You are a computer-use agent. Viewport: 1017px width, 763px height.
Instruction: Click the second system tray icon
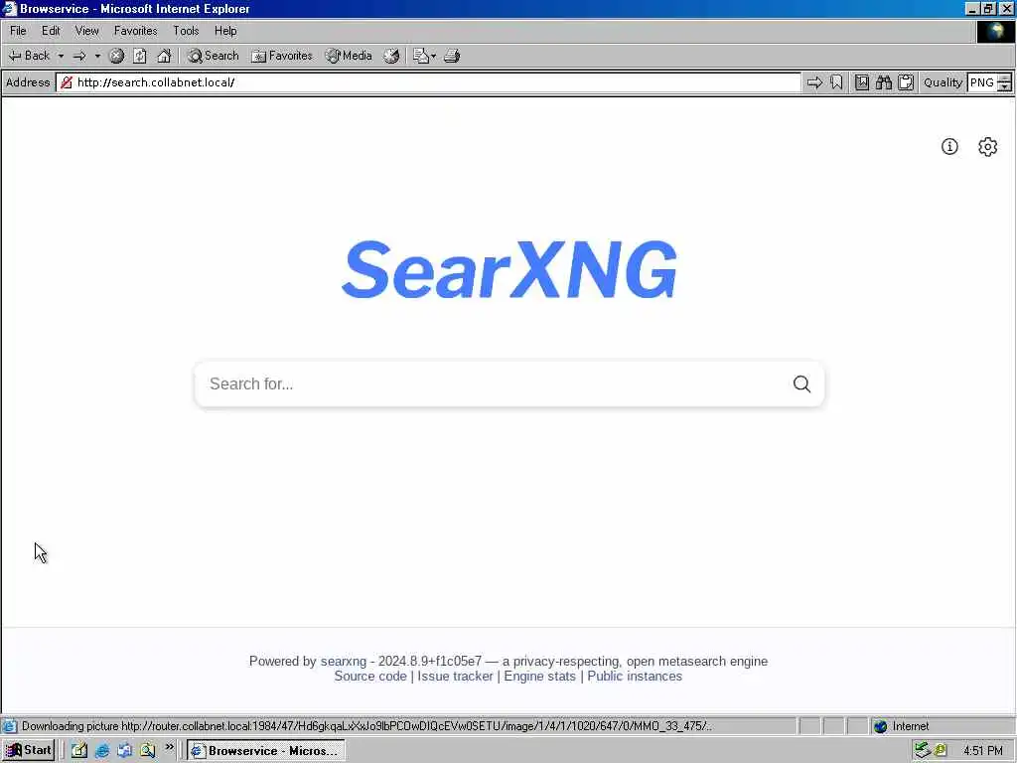tap(940, 751)
